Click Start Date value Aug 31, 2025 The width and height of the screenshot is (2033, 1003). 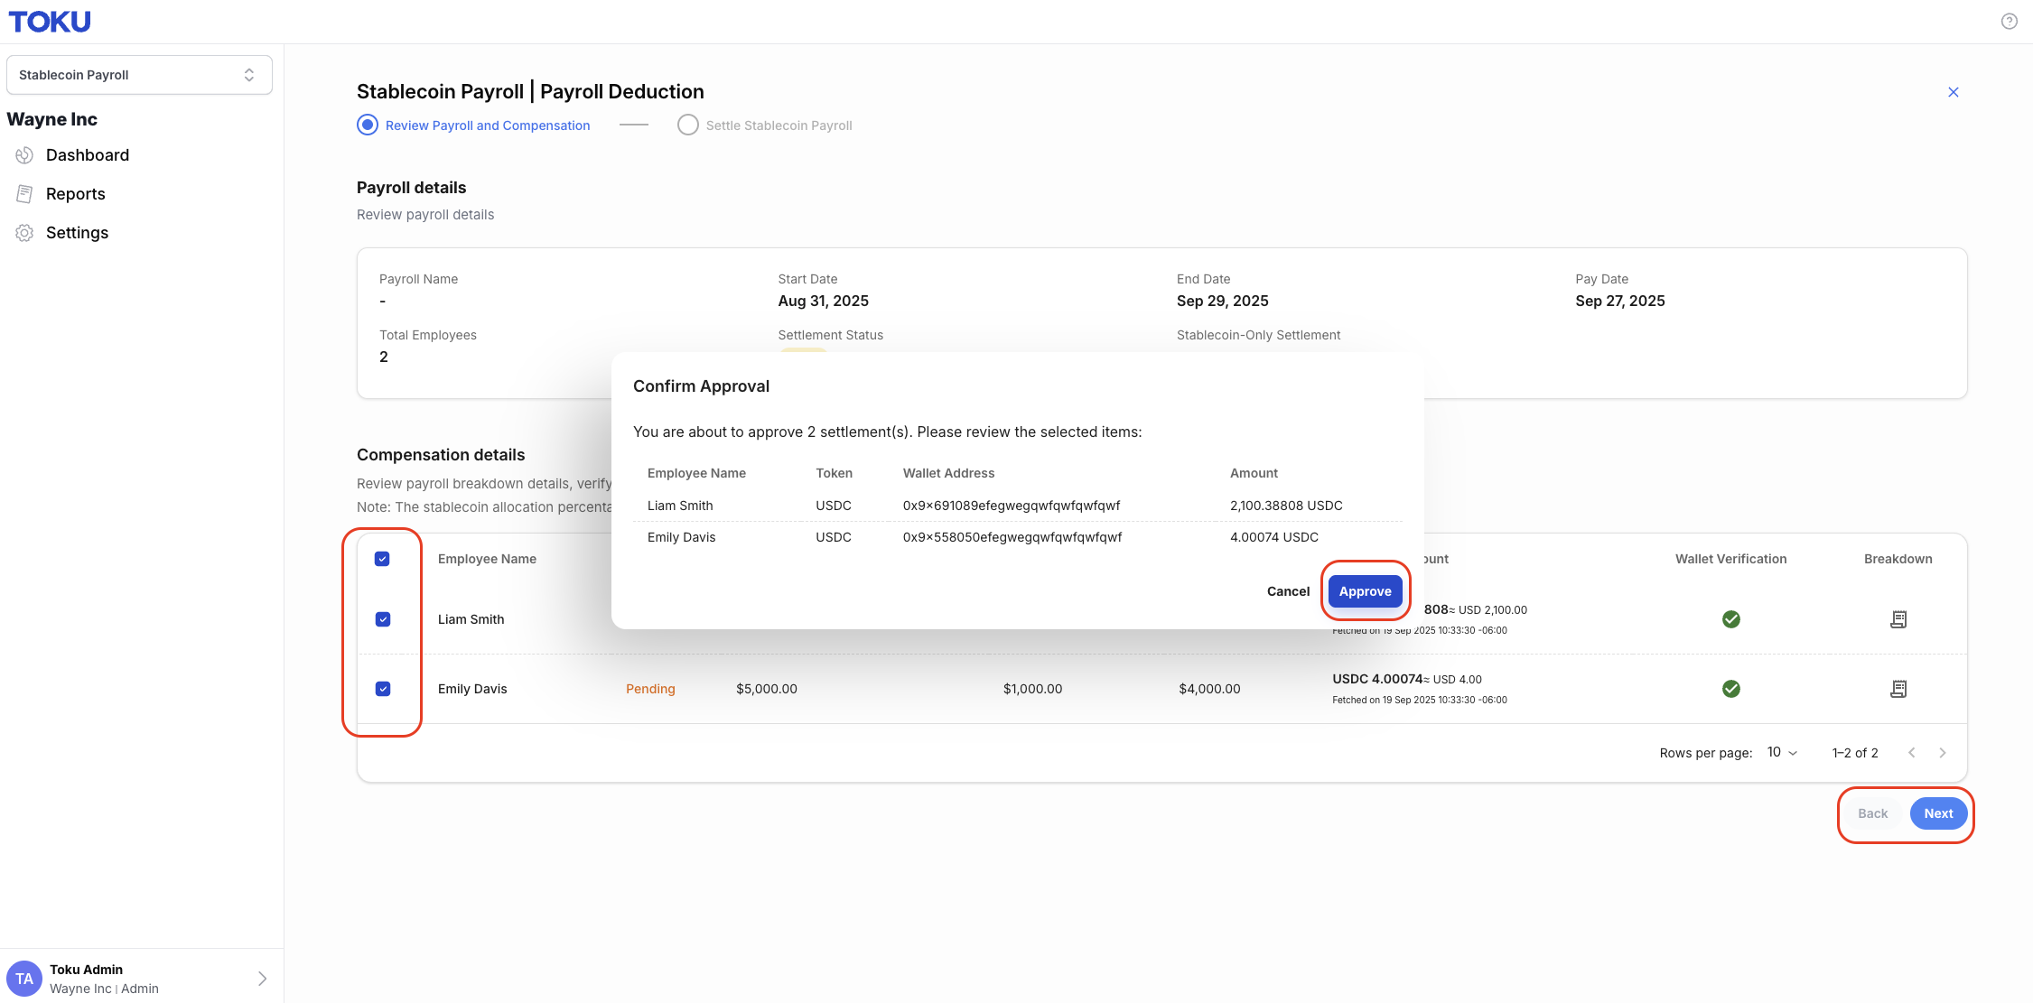[823, 301]
